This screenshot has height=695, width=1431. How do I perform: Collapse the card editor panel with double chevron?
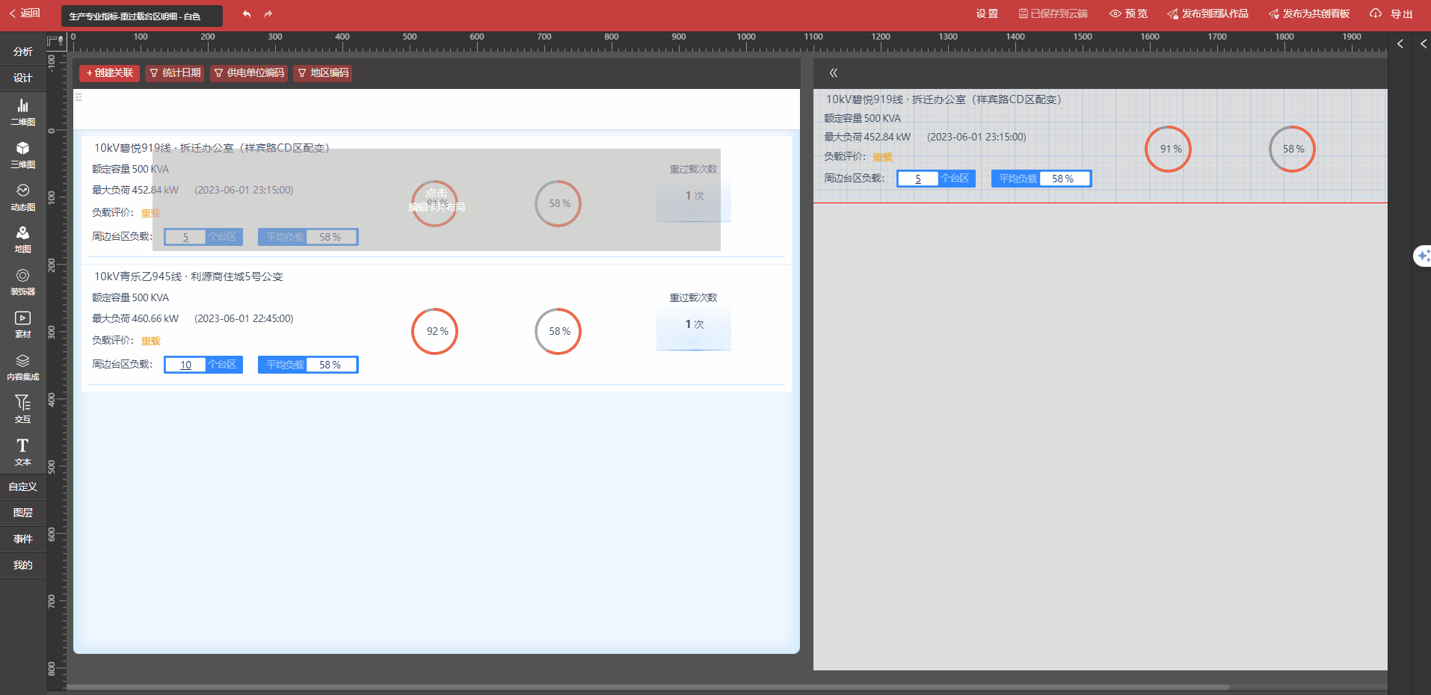click(x=834, y=73)
